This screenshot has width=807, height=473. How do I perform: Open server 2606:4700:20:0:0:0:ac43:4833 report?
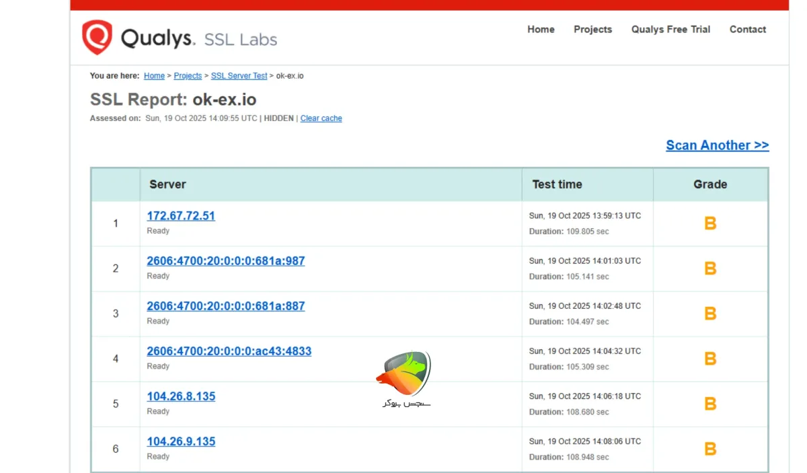pyautogui.click(x=229, y=351)
